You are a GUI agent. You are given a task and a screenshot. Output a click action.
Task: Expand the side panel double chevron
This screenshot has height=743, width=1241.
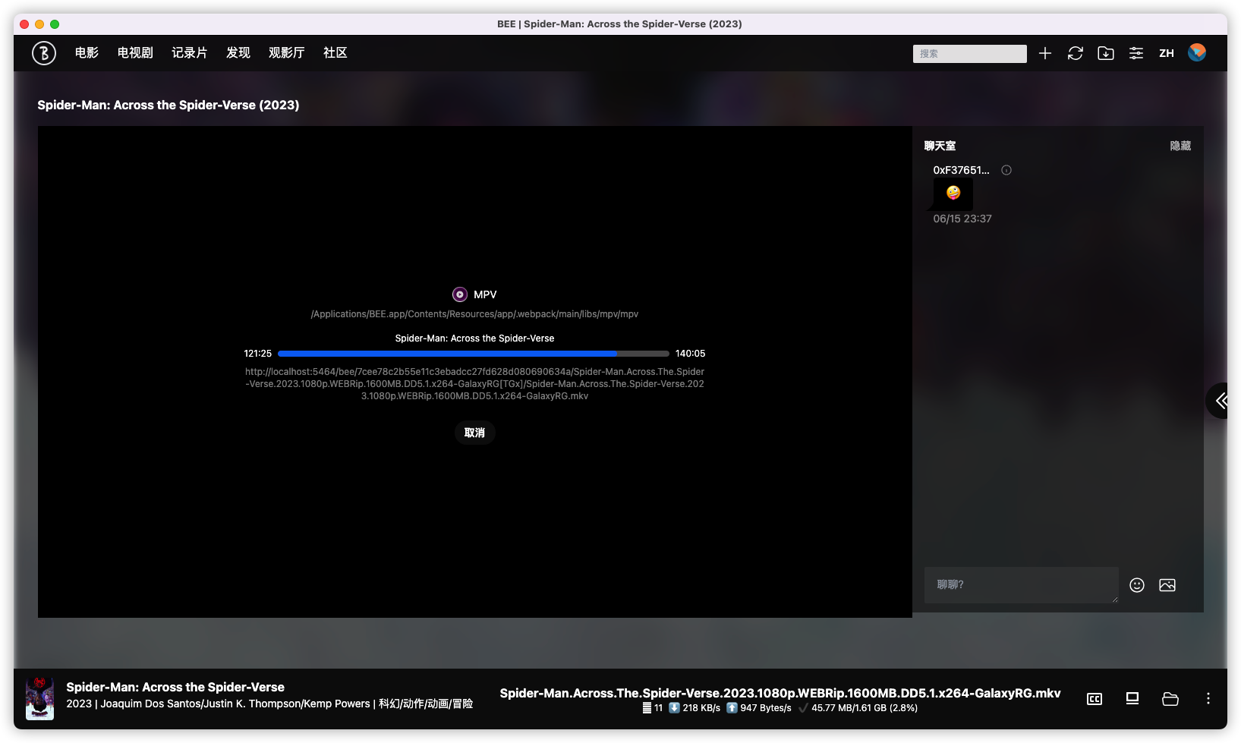pyautogui.click(x=1221, y=401)
